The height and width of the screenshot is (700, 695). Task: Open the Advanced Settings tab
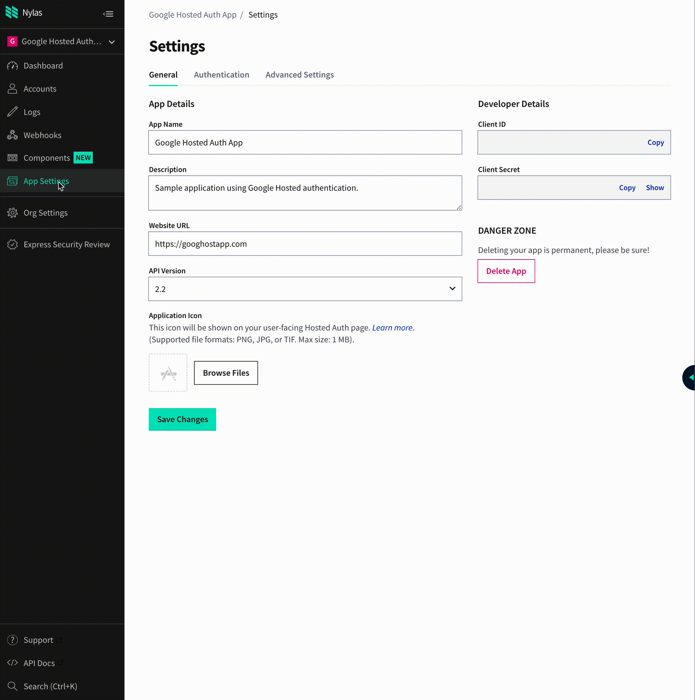(299, 75)
